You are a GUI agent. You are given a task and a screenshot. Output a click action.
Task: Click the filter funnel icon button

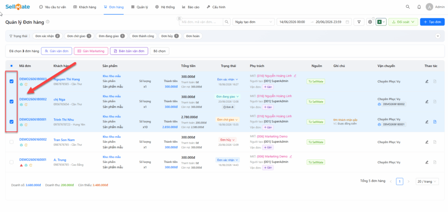pos(359,22)
